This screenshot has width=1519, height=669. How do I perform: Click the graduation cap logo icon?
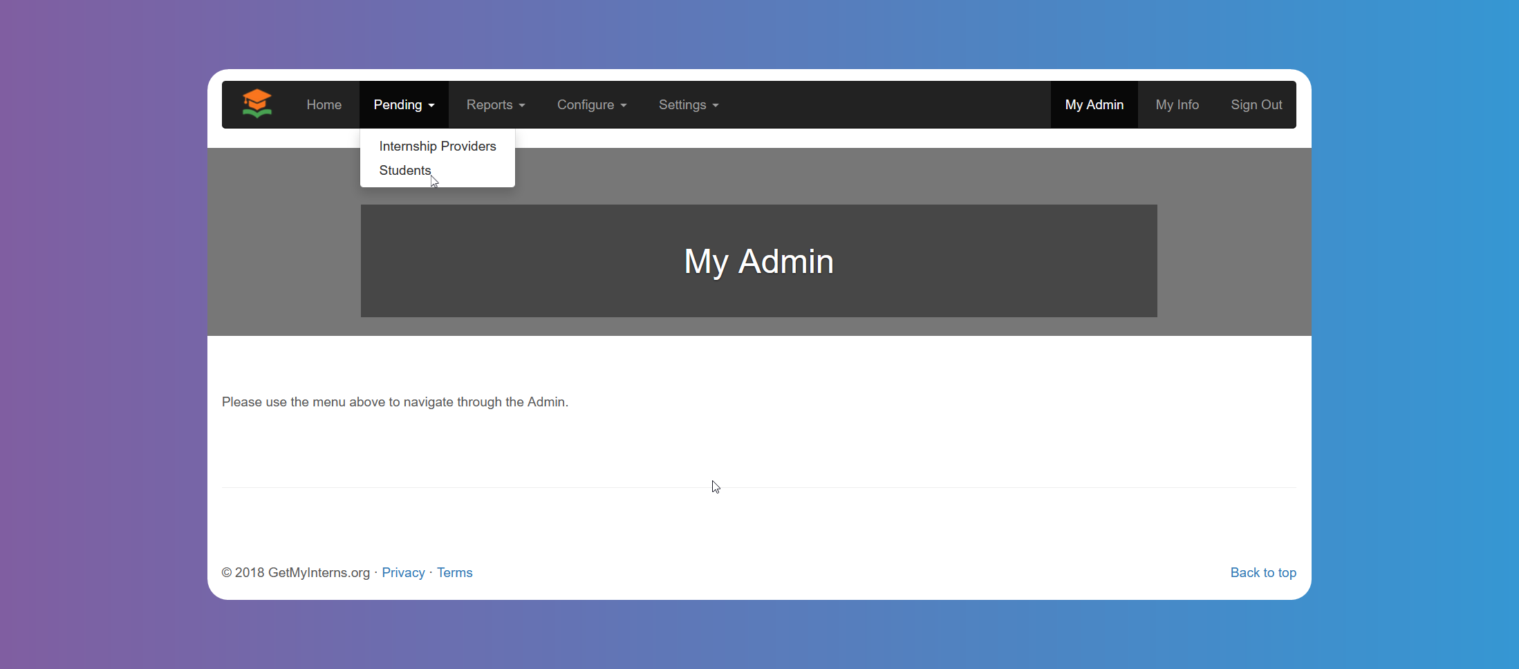(257, 104)
